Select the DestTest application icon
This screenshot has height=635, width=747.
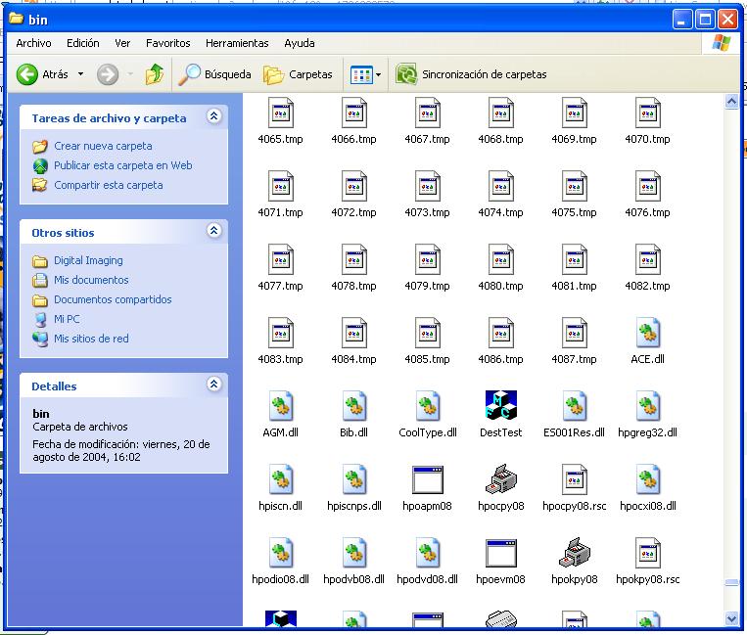pyautogui.click(x=500, y=405)
